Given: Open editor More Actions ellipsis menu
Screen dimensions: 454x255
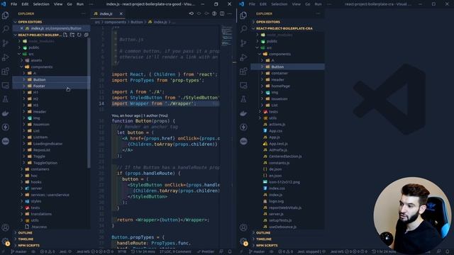Looking at the screenshot, I should (x=230, y=13).
